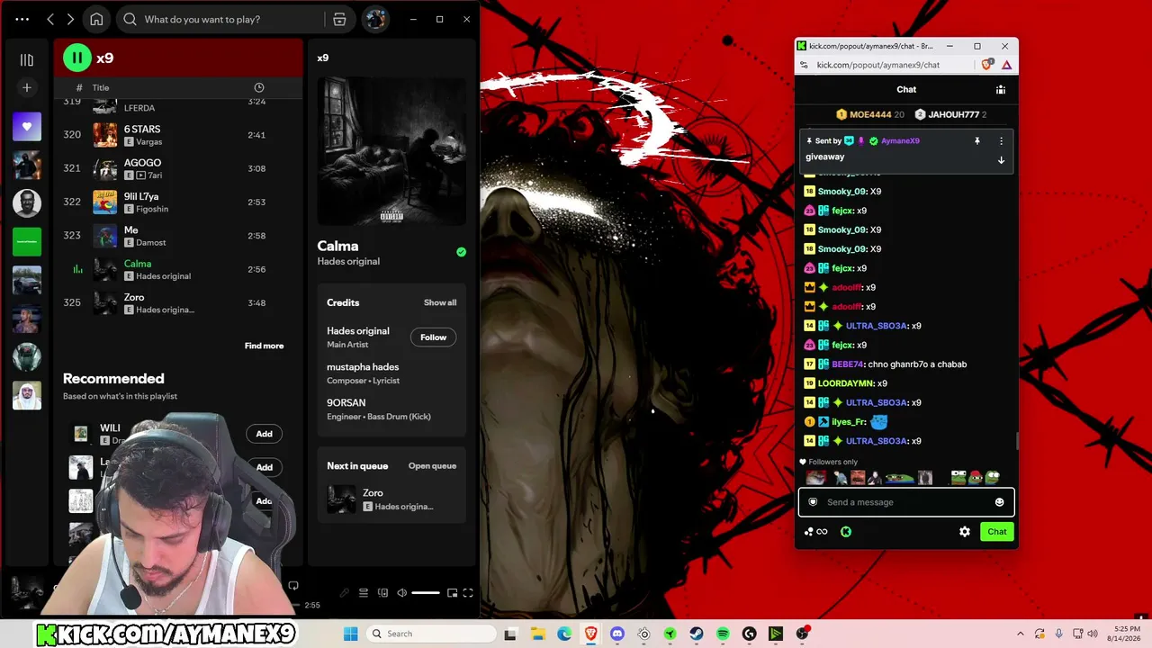Viewport: 1152px width, 648px height.
Task: Expand the pinned message with down arrow
Action: [1001, 160]
